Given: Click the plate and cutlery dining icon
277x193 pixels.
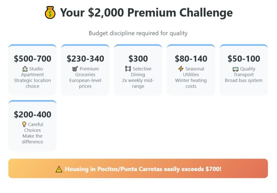Looking at the screenshot, I should pos(128,69).
